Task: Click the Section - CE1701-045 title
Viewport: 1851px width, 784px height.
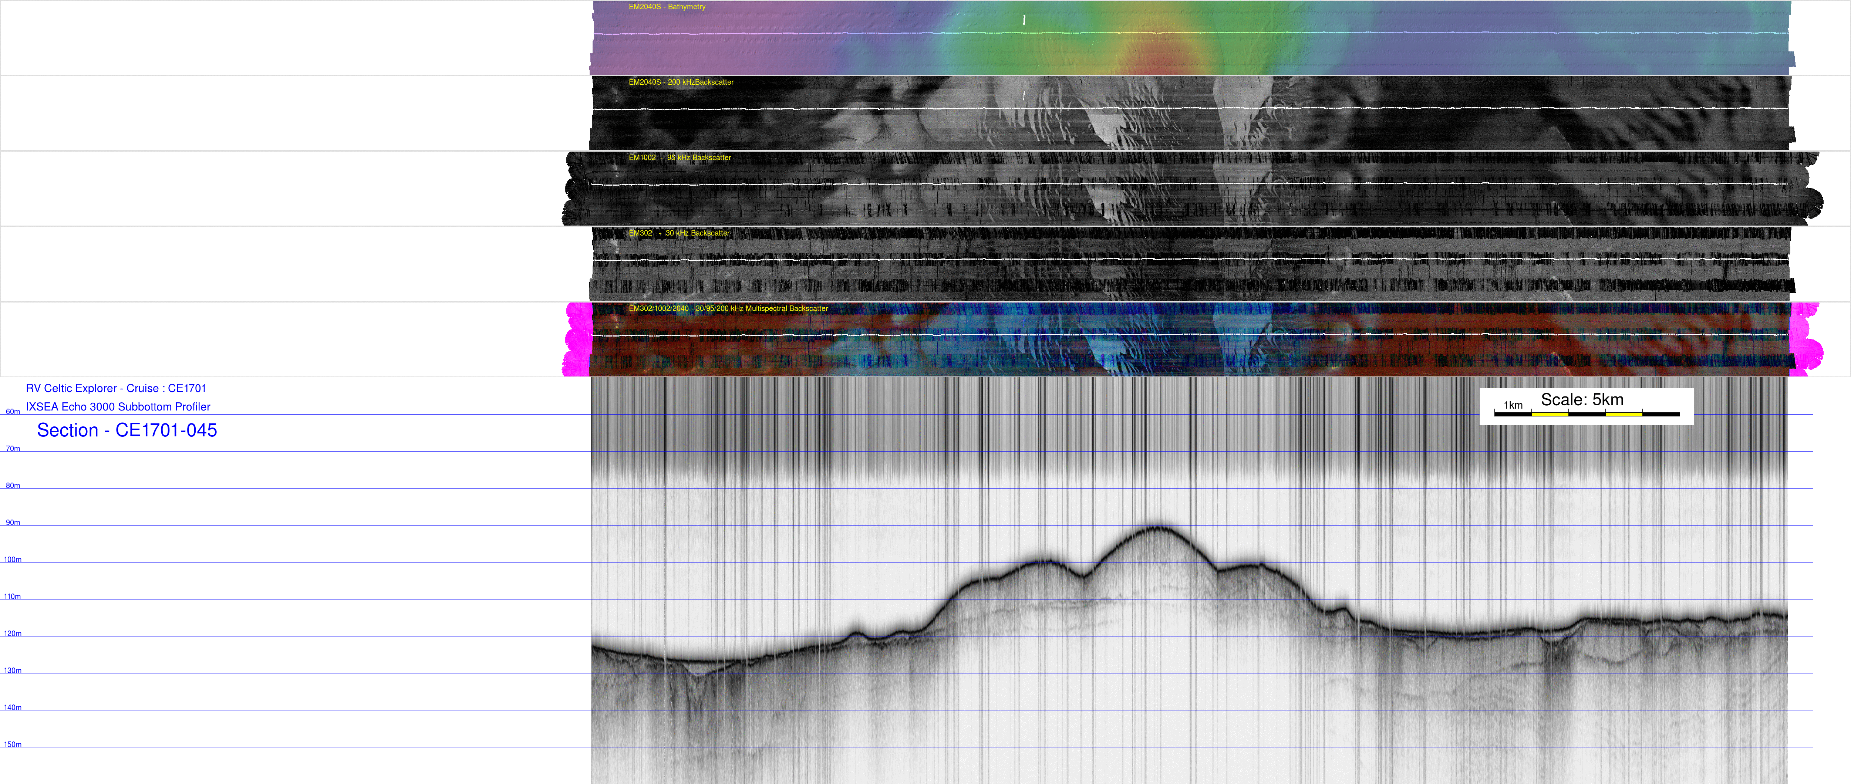Action: tap(127, 430)
